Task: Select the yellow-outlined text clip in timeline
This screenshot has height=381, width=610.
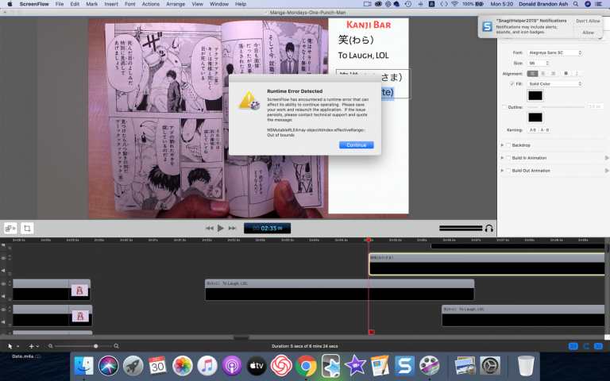Action: click(486, 264)
